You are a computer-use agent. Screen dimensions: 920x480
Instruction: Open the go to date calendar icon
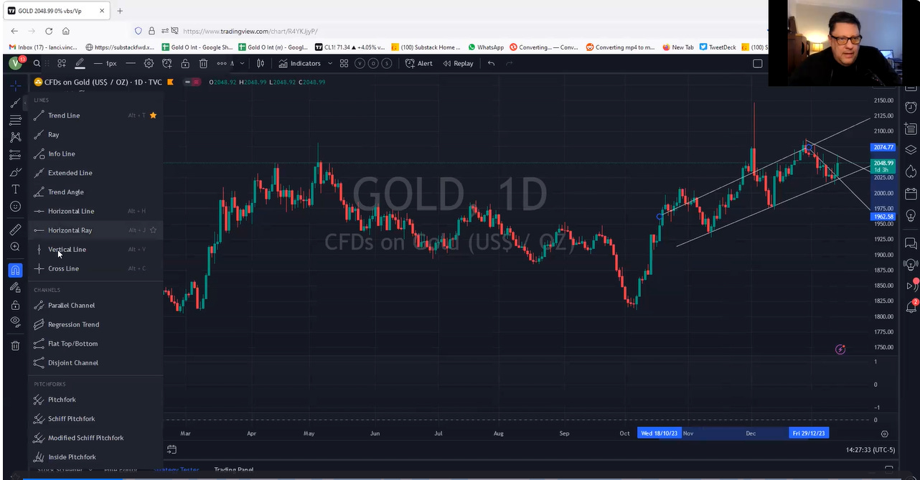coord(172,450)
